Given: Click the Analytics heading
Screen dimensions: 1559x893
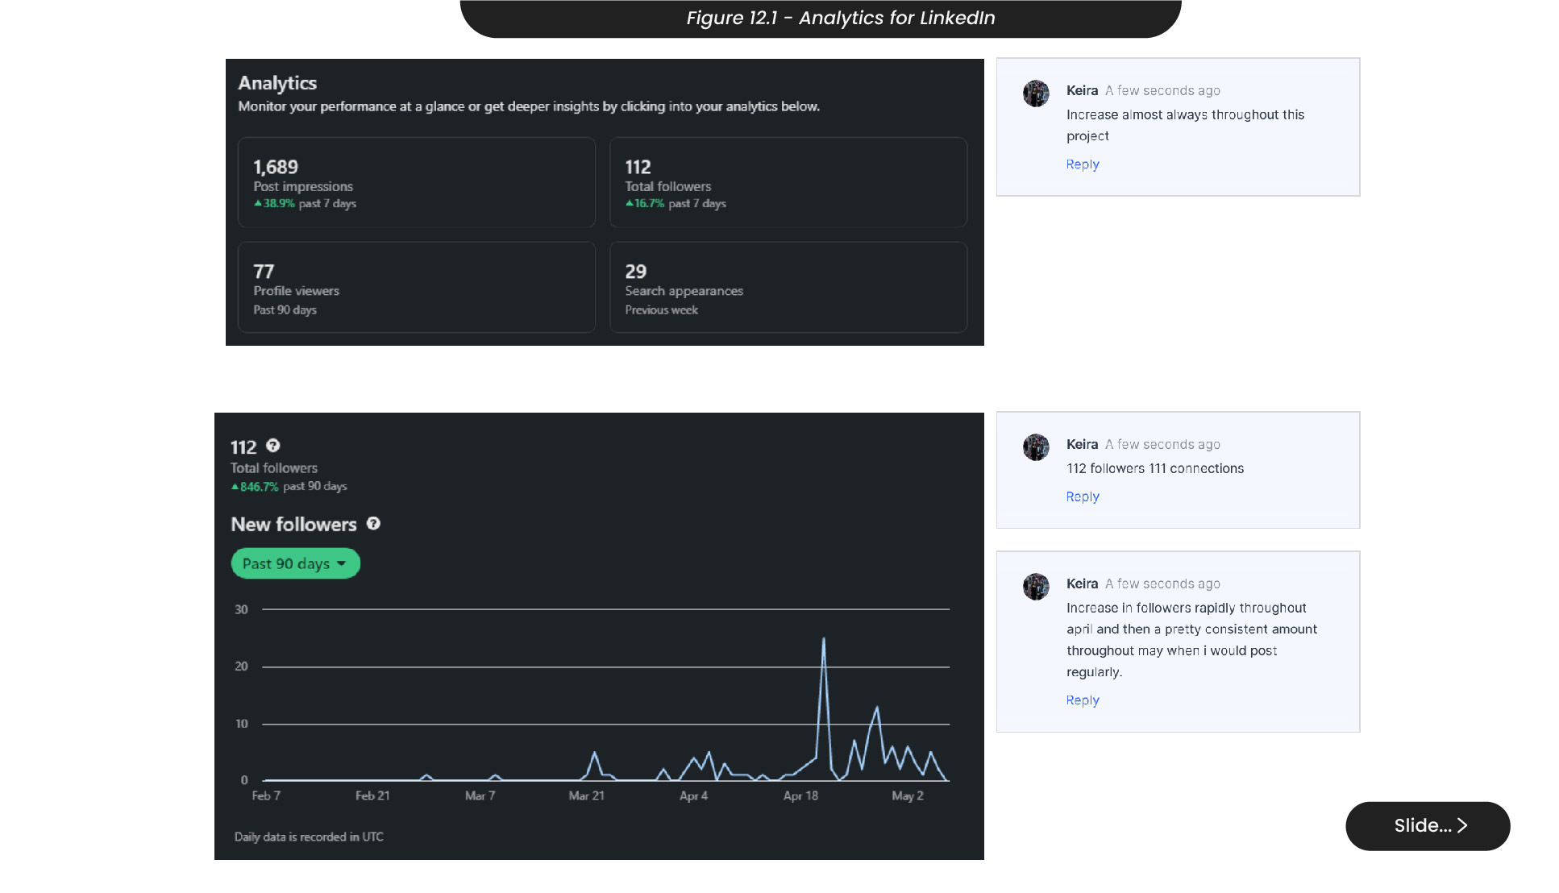Looking at the screenshot, I should pos(277,83).
